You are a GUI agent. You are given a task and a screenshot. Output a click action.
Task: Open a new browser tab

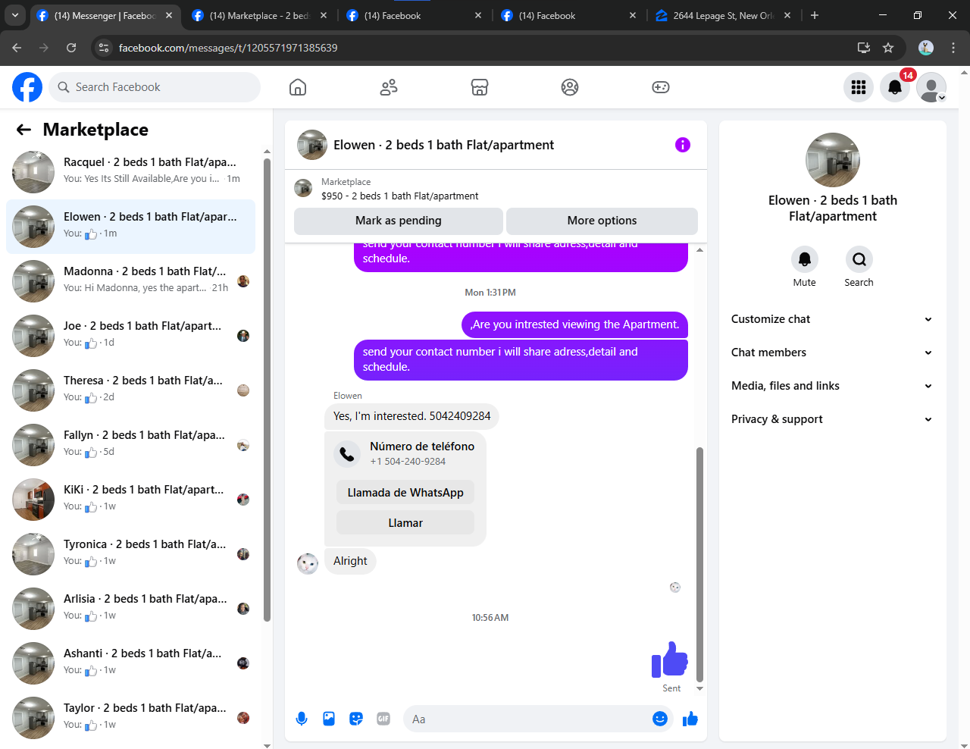click(815, 15)
